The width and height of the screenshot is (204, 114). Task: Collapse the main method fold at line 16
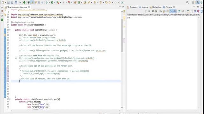tap(10, 30)
